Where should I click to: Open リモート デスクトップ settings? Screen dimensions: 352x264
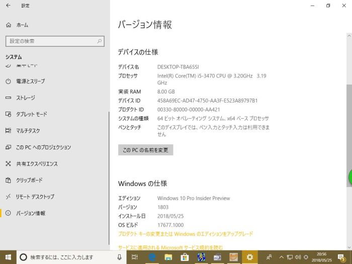(x=35, y=197)
